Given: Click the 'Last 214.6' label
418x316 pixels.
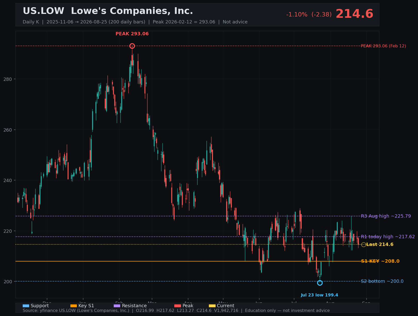Looking at the screenshot, I should pyautogui.click(x=380, y=244).
